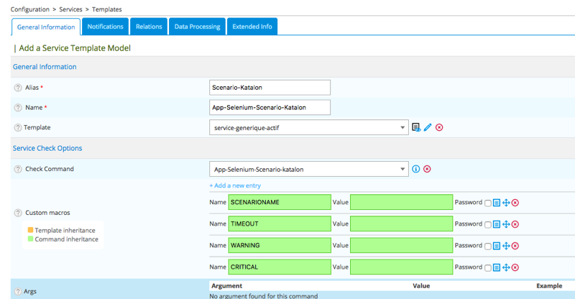Open description icon for WARNING macro

497,246
